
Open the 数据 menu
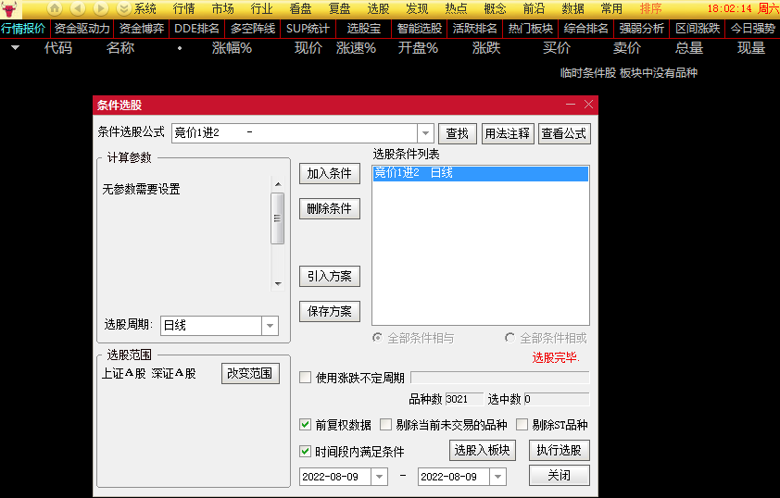(573, 8)
